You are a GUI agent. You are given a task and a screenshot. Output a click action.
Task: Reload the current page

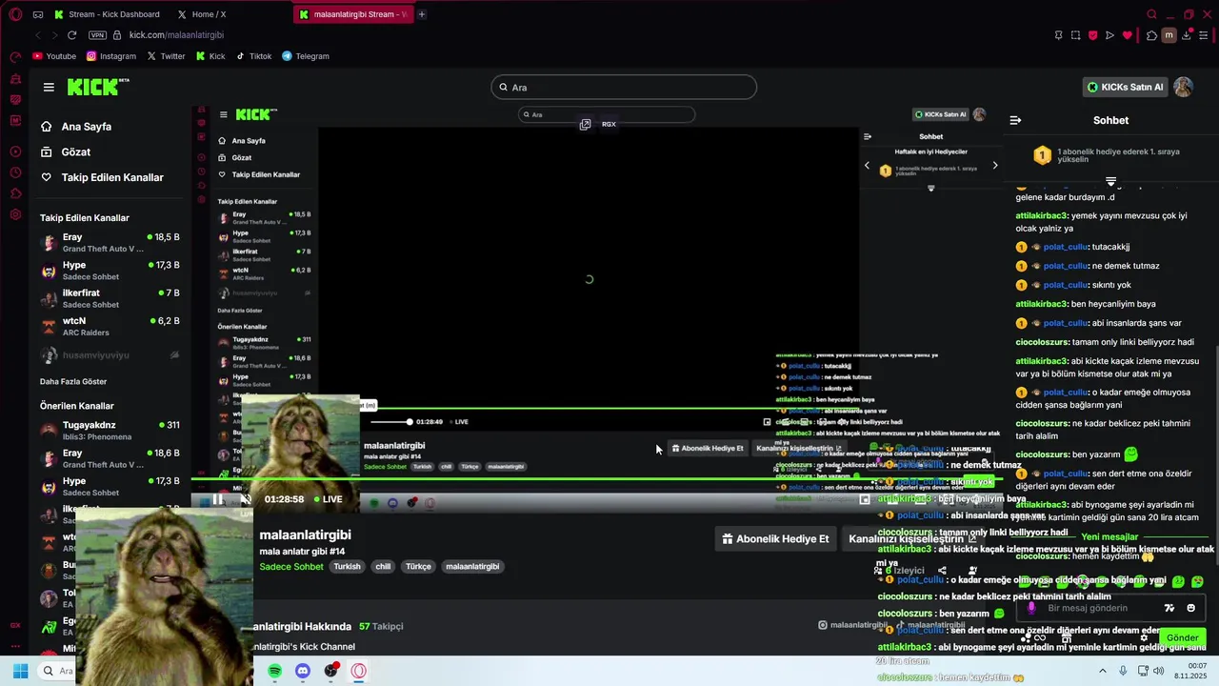coord(72,35)
